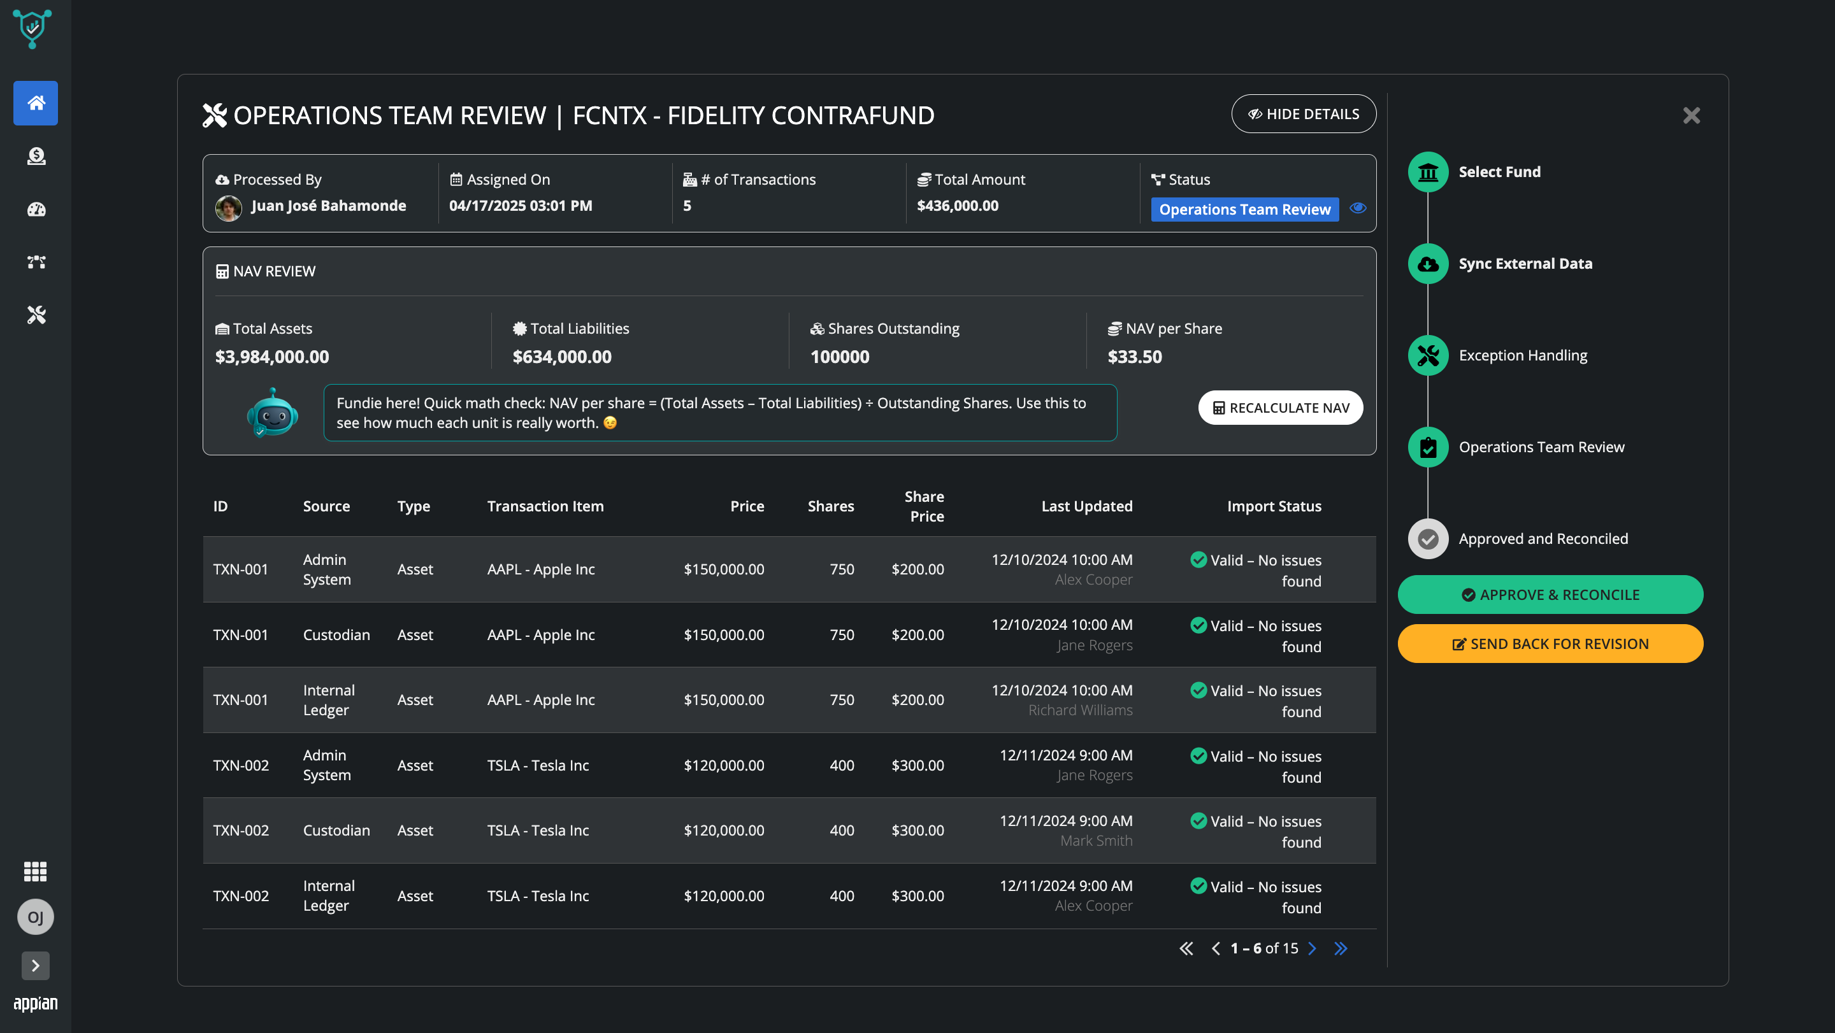Click Total Liabilities value $634,000.00
This screenshot has height=1033, width=1835.
pos(561,357)
